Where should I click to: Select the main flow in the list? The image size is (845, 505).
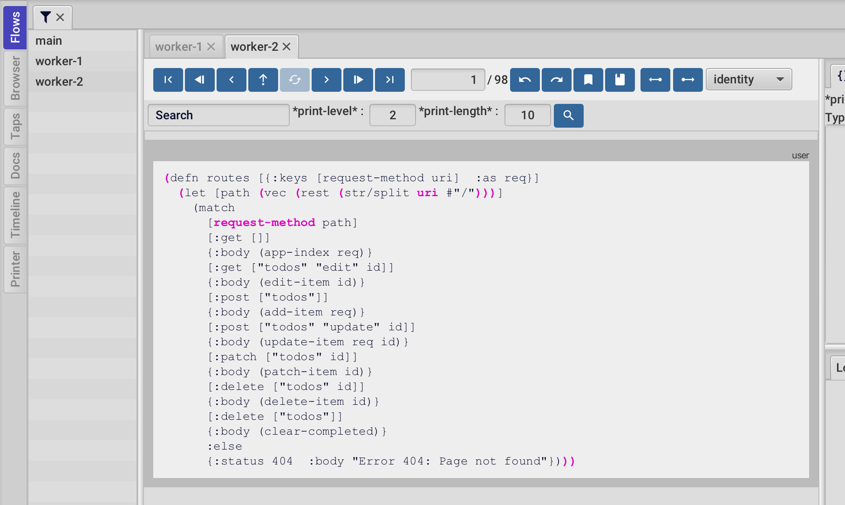coord(48,41)
